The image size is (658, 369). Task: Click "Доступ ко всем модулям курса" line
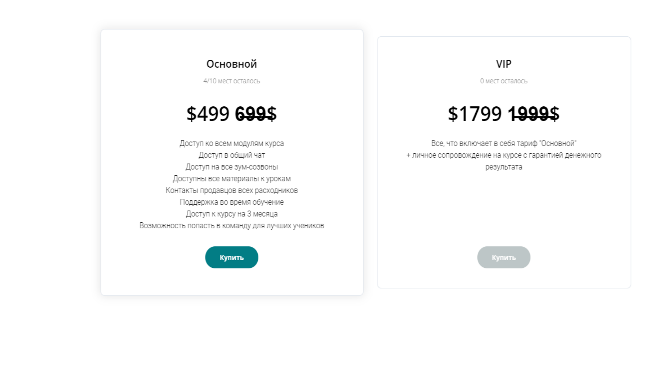pyautogui.click(x=231, y=143)
